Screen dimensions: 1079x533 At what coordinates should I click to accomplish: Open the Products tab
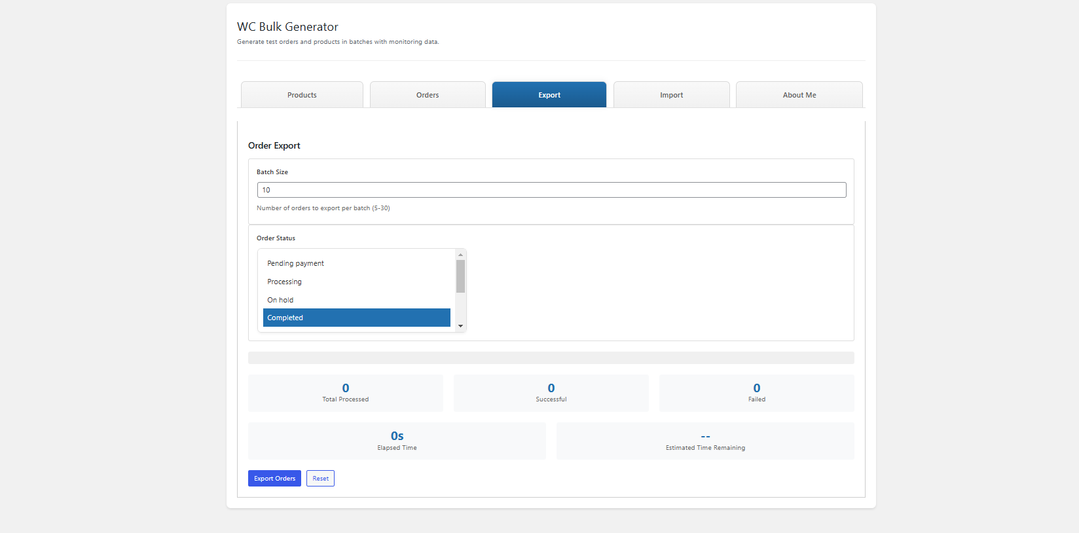click(x=302, y=95)
